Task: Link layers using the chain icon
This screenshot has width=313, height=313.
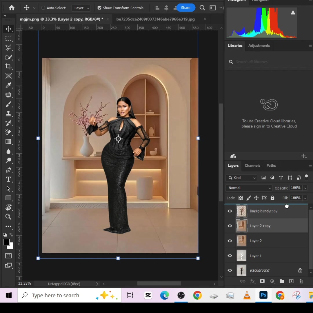Action: coord(243,281)
